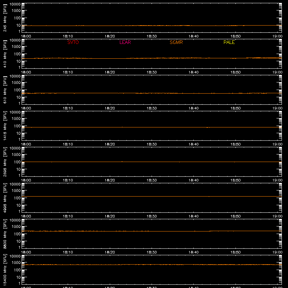This screenshot has height=288, width=288.
Task: Click the '10' tick of the 15400 MHz plot
Action: (18, 277)
